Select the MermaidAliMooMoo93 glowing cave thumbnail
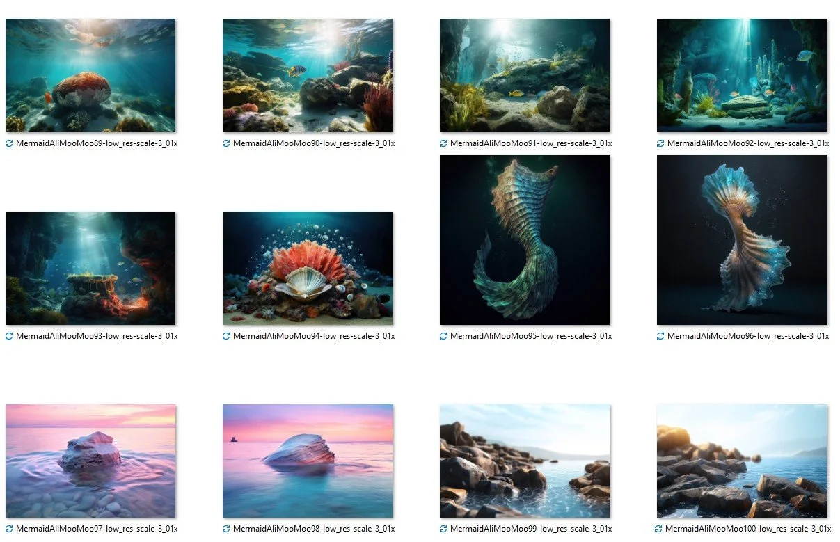840x542 pixels. (90, 268)
